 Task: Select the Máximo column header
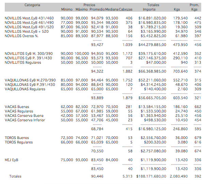tap(82, 10)
